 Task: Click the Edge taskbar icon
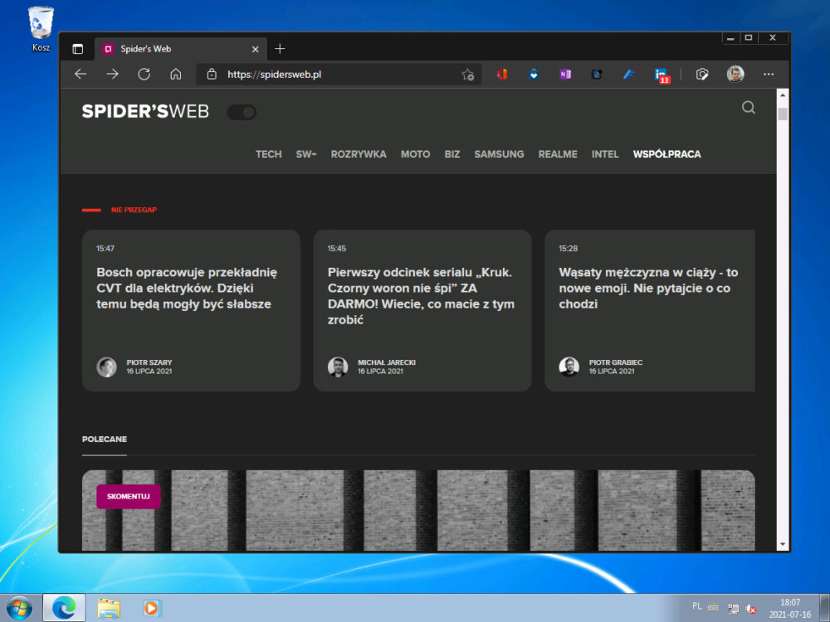pyautogui.click(x=64, y=608)
